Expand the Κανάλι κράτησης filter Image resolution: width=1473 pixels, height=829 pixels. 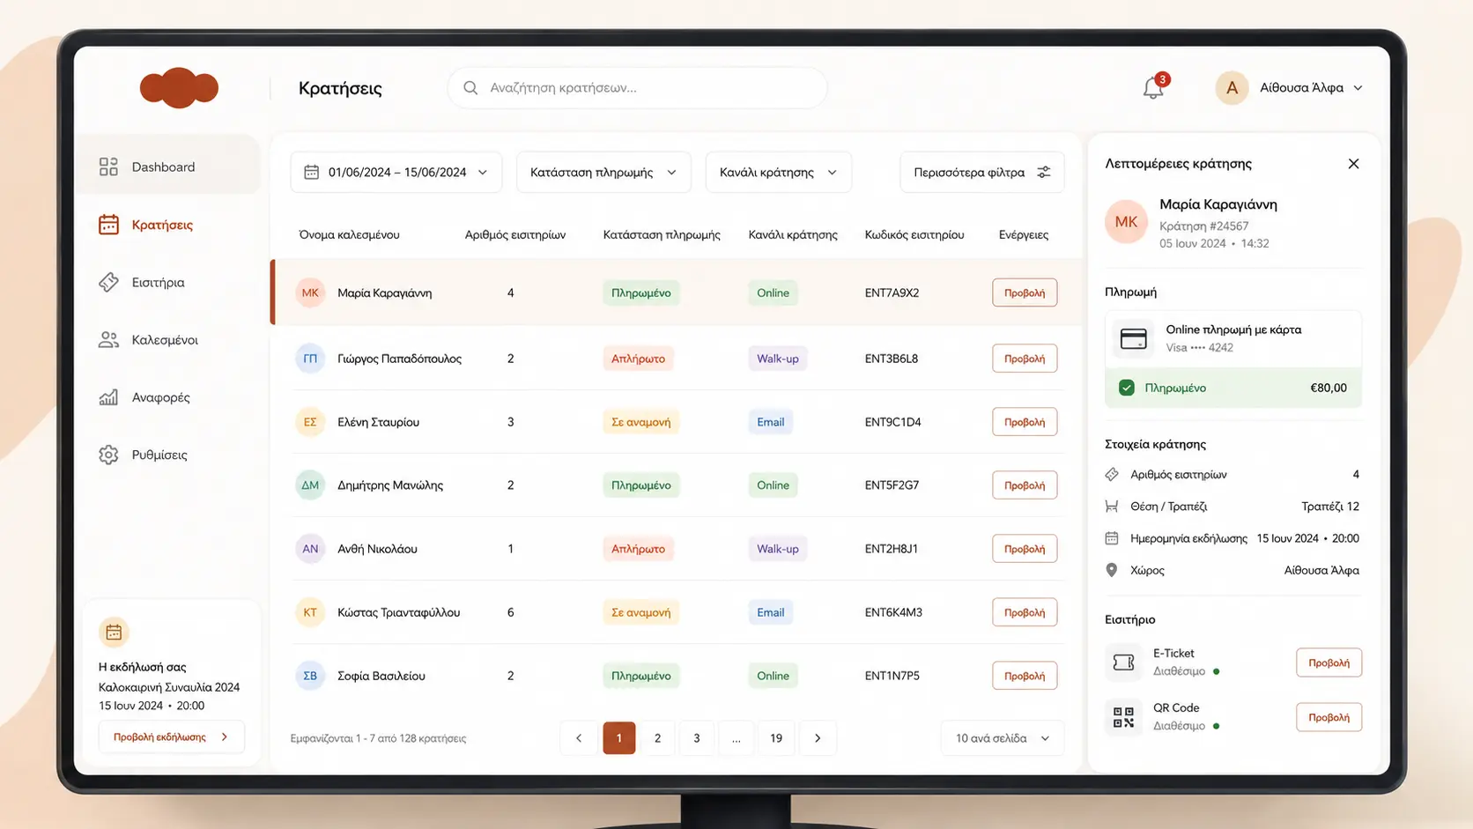(778, 172)
